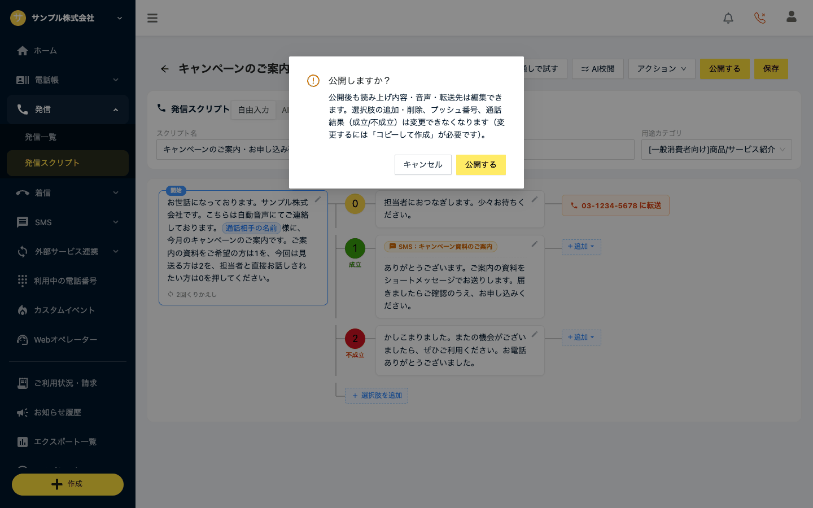Click the red missed-call phone icon

coord(760,18)
